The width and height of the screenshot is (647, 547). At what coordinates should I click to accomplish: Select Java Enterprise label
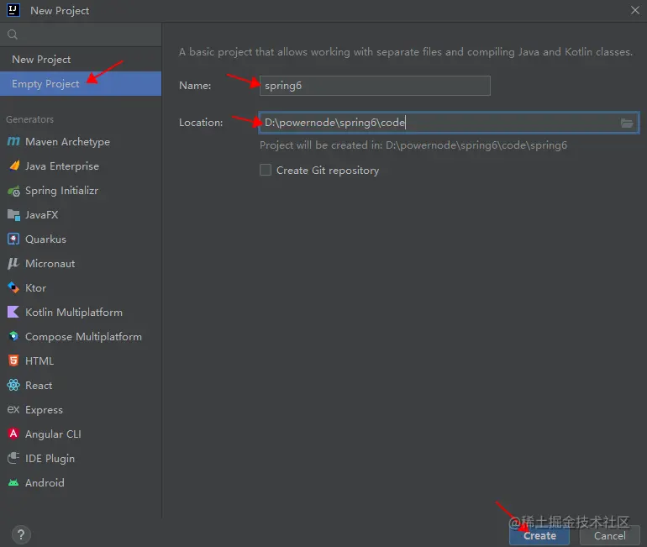coord(62,166)
